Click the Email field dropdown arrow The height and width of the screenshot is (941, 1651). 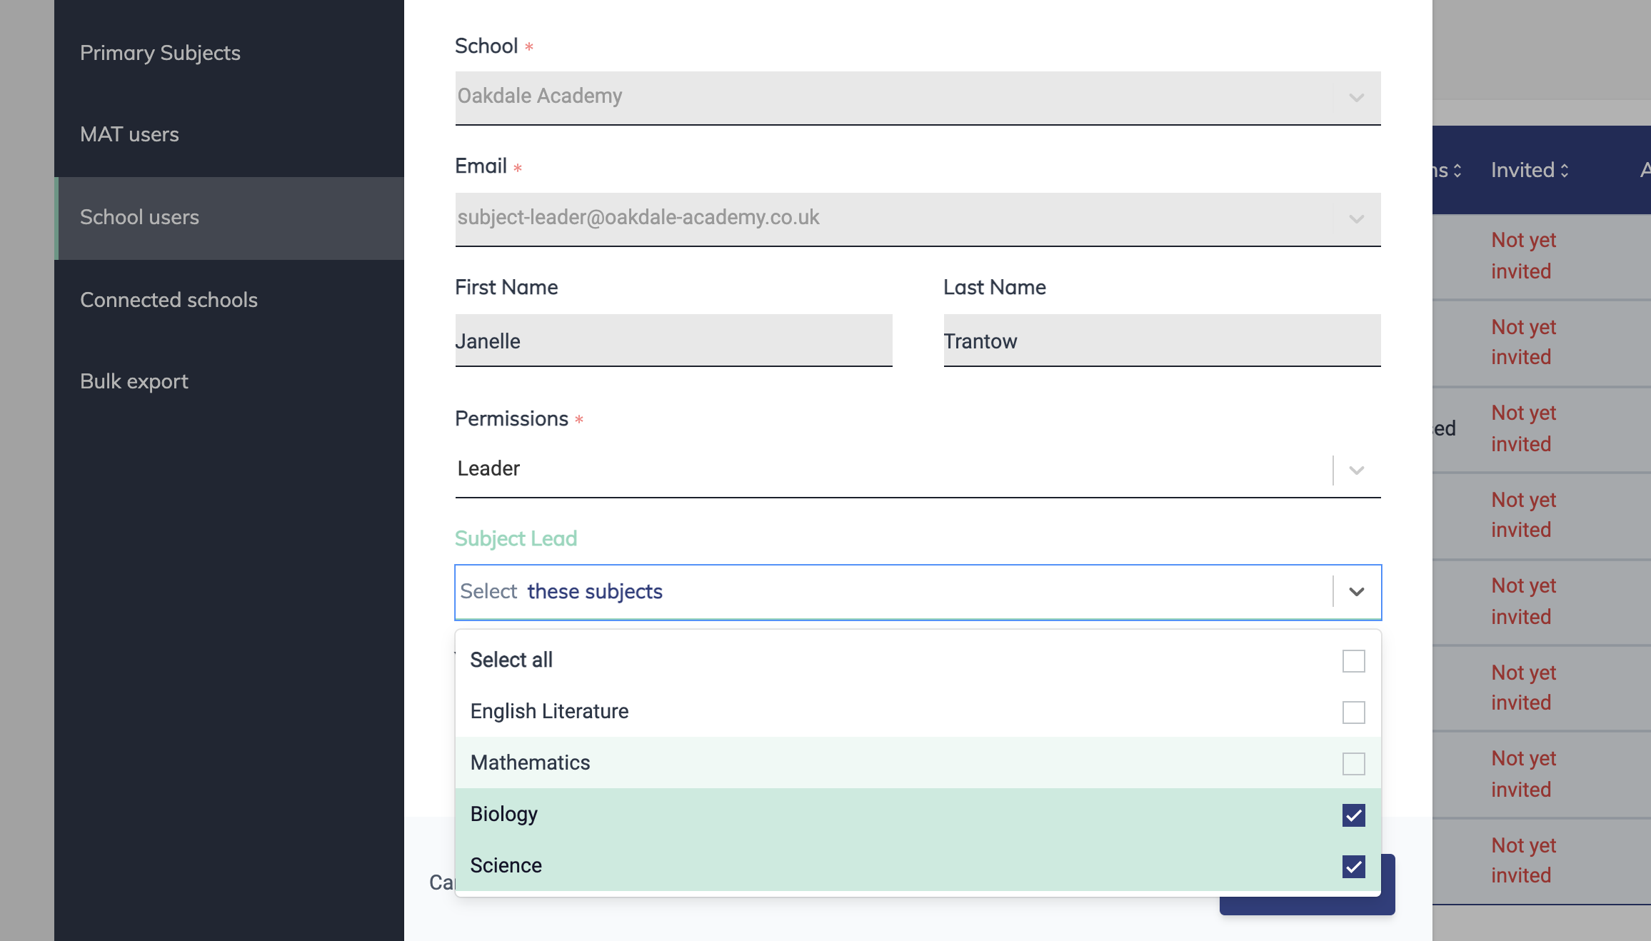(1355, 219)
